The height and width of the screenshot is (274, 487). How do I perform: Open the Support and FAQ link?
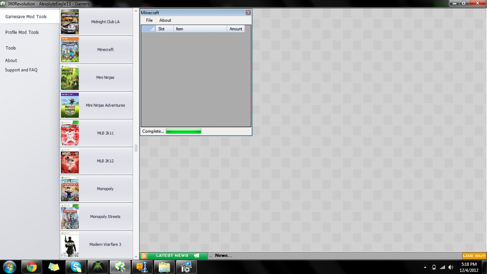coord(21,70)
